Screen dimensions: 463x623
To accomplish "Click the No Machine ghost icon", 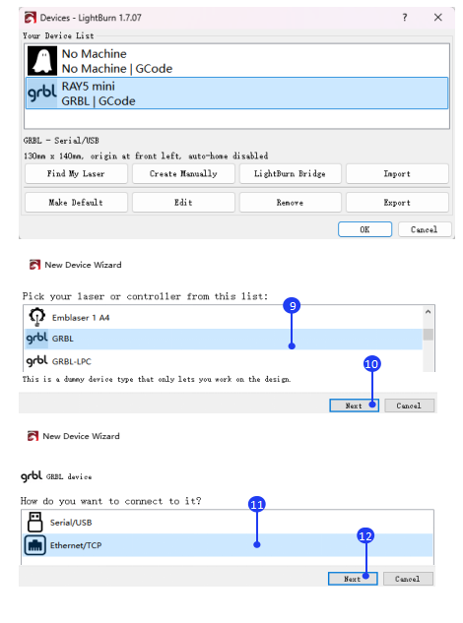I will 41,61.
